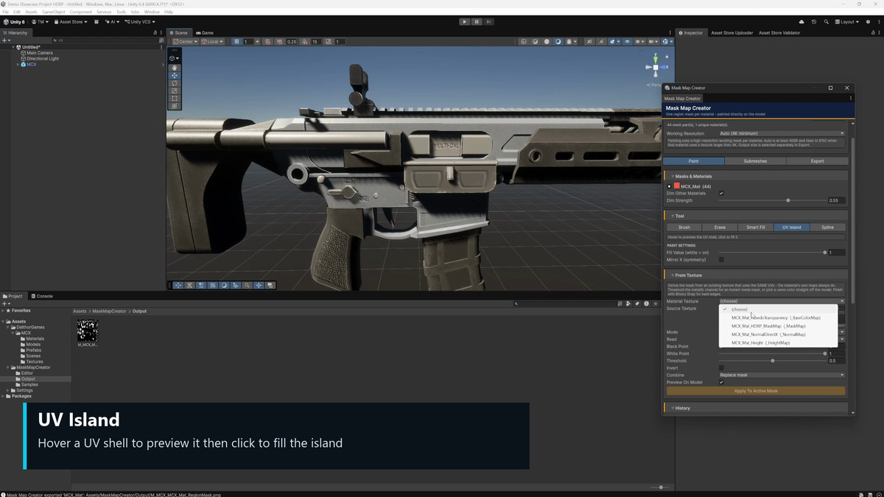Lock the Hierarchy panel

pos(155,32)
